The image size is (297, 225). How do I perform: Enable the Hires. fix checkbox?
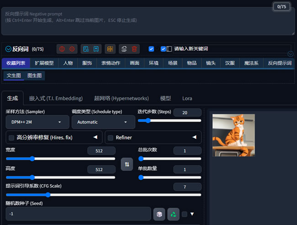[11, 138]
